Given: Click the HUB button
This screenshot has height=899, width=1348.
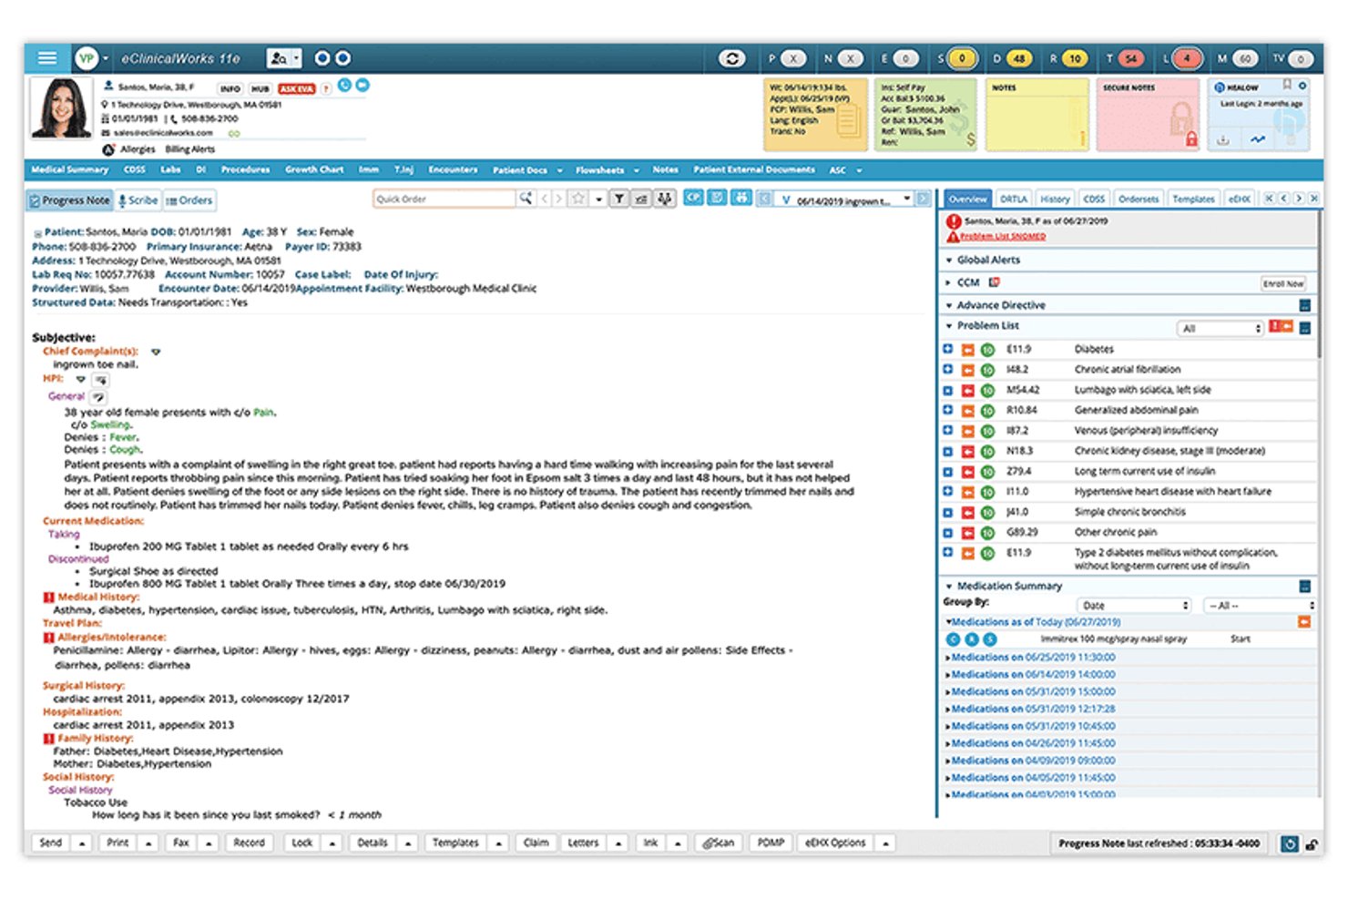Looking at the screenshot, I should click(260, 88).
